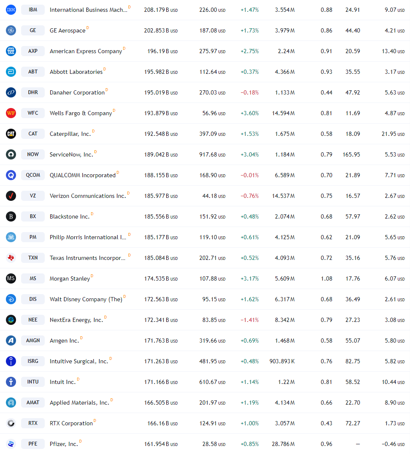The image size is (410, 454).
Task: Open Texas Instruments Incorpor... company link
Action: tap(87, 258)
